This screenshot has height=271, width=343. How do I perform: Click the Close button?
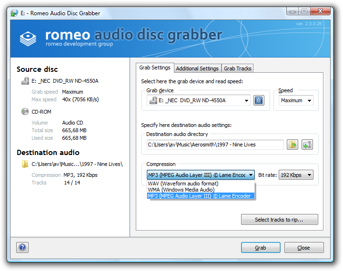[304, 248]
